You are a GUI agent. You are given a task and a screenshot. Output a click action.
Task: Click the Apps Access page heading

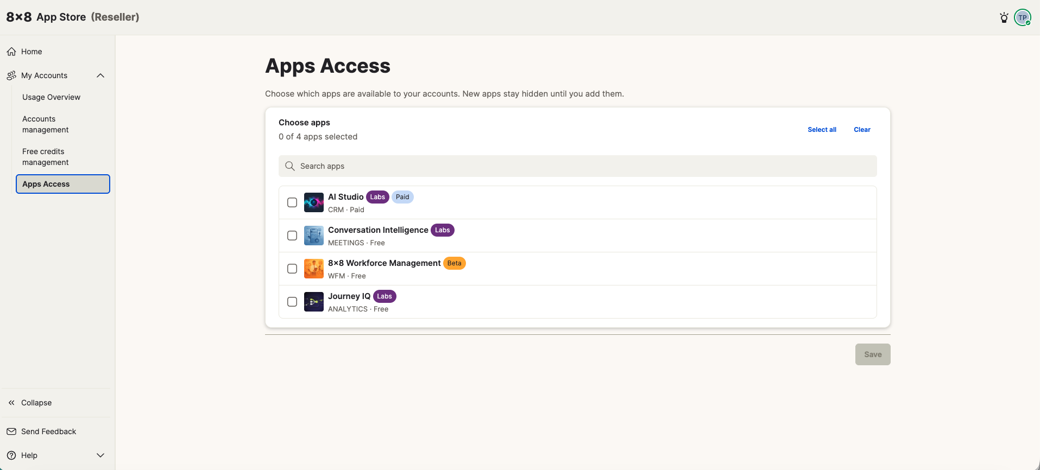(x=327, y=66)
